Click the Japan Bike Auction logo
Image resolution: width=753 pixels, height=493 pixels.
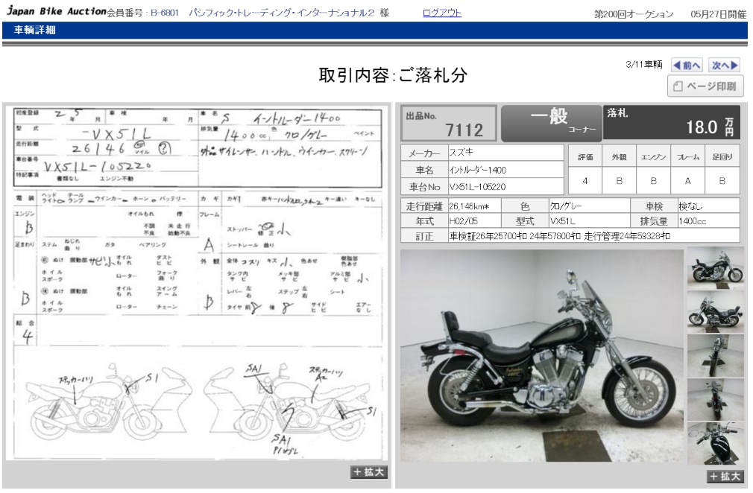click(55, 13)
